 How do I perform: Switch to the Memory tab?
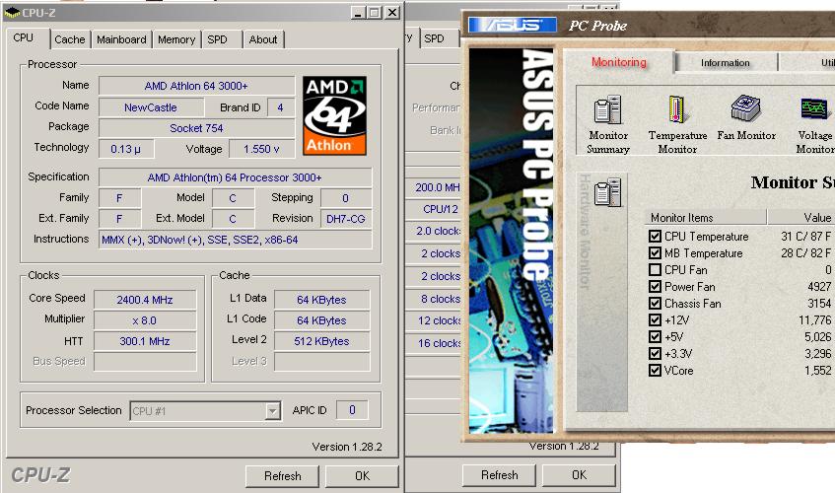[176, 39]
